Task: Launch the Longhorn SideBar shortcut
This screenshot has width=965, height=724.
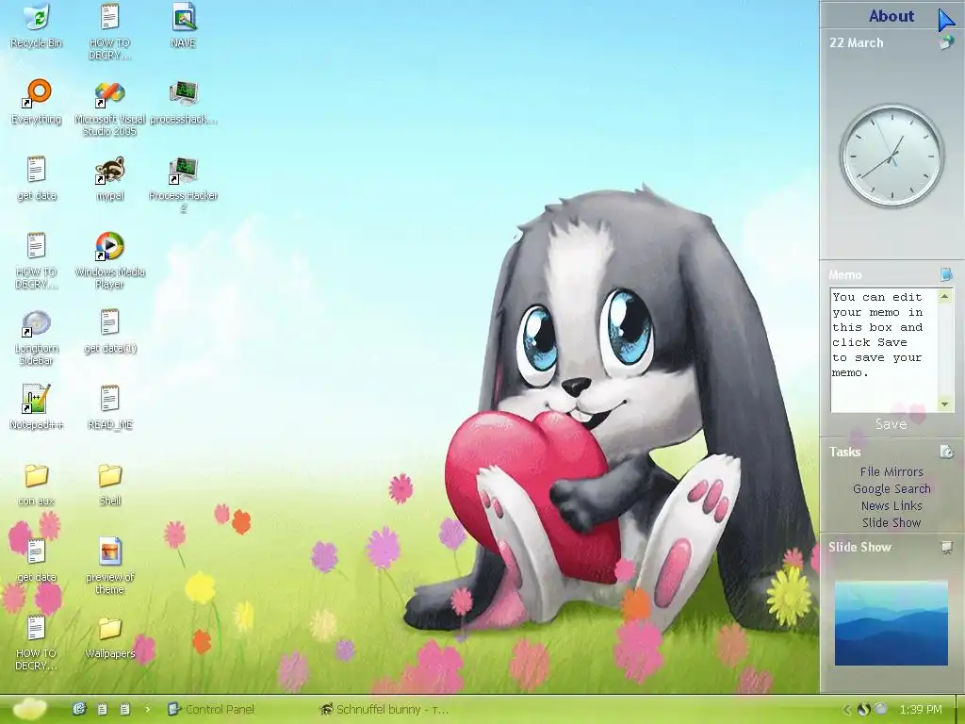Action: click(x=37, y=337)
